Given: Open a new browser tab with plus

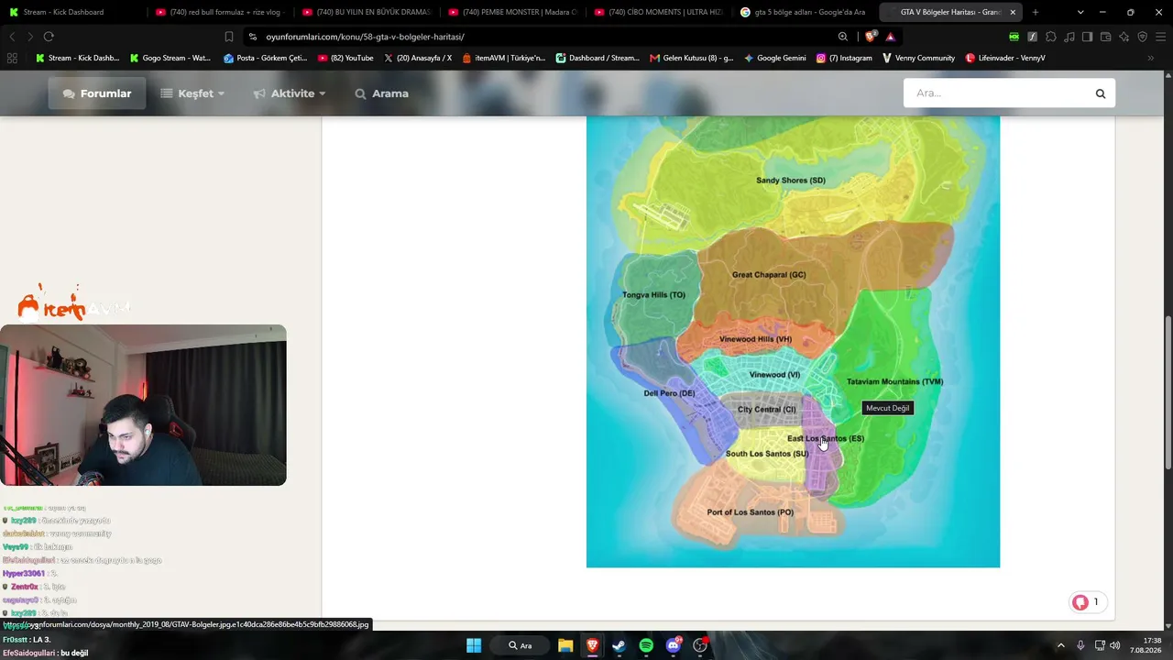Looking at the screenshot, I should pos(1036,12).
